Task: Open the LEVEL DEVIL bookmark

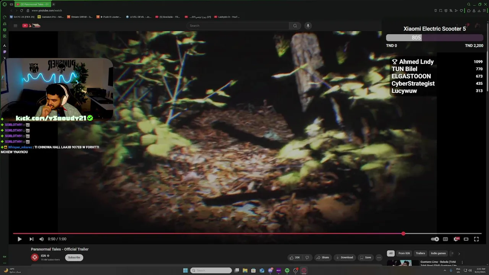Action: point(139,17)
